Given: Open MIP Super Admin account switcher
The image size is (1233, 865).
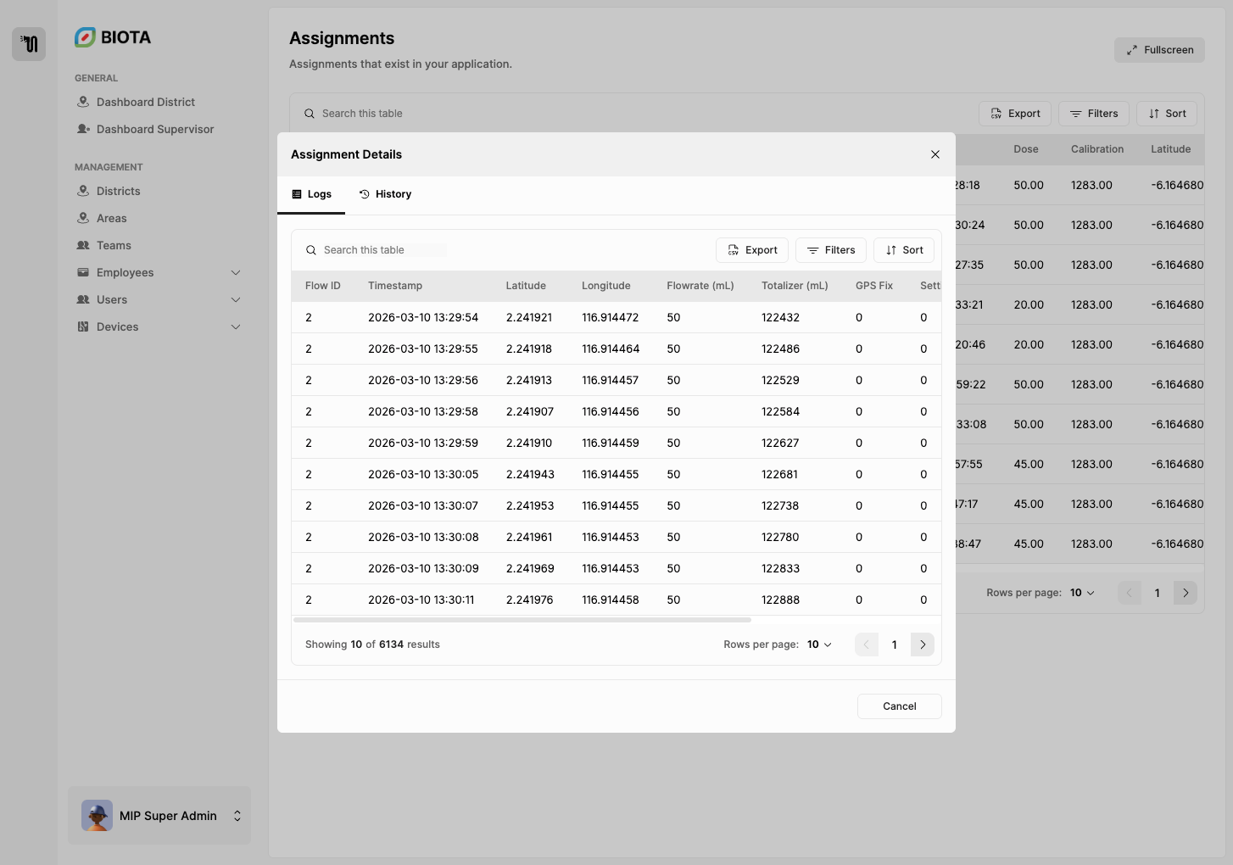Looking at the screenshot, I should (x=237, y=816).
